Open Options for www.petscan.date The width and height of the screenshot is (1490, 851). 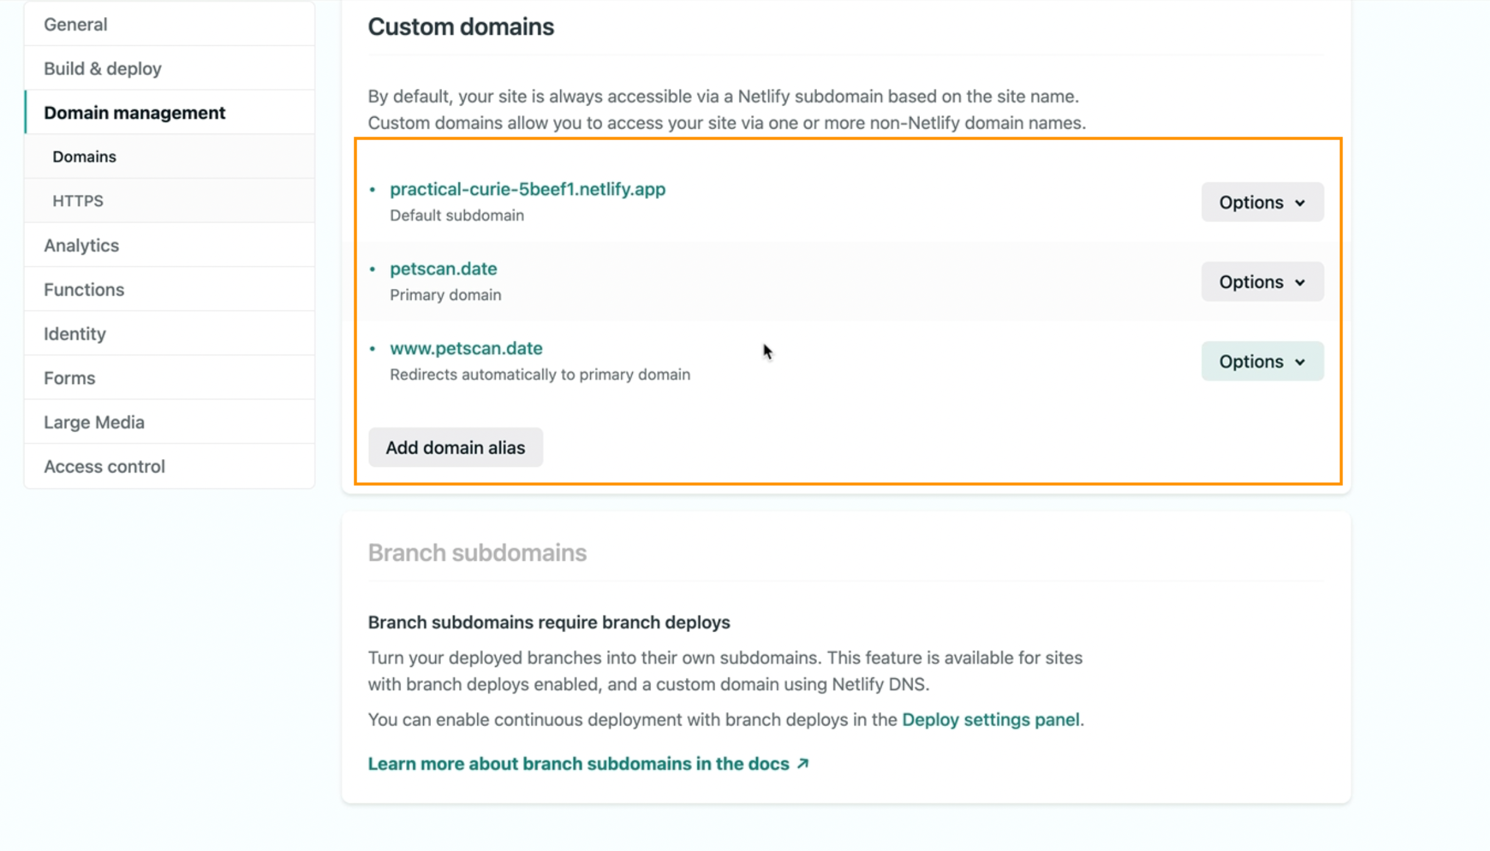tap(1261, 361)
